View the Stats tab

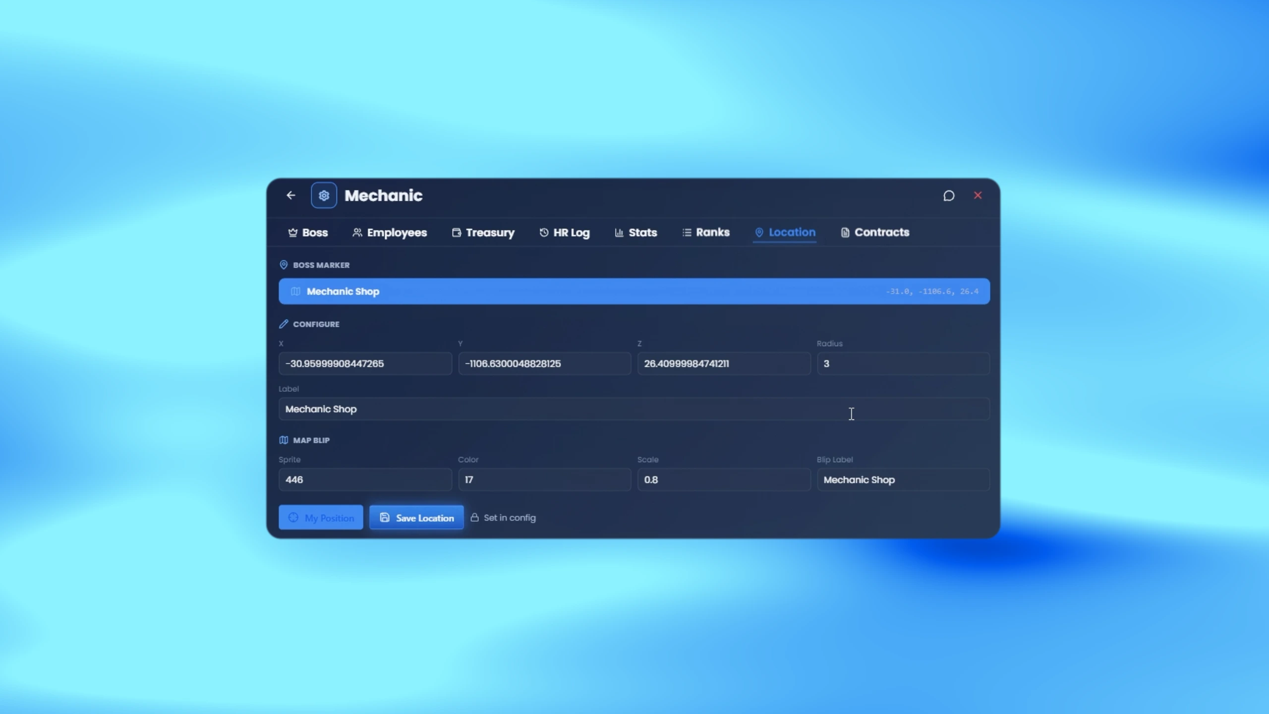point(636,233)
